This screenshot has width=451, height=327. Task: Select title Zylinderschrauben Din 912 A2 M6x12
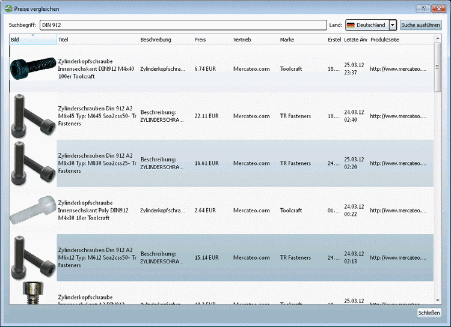[97, 257]
